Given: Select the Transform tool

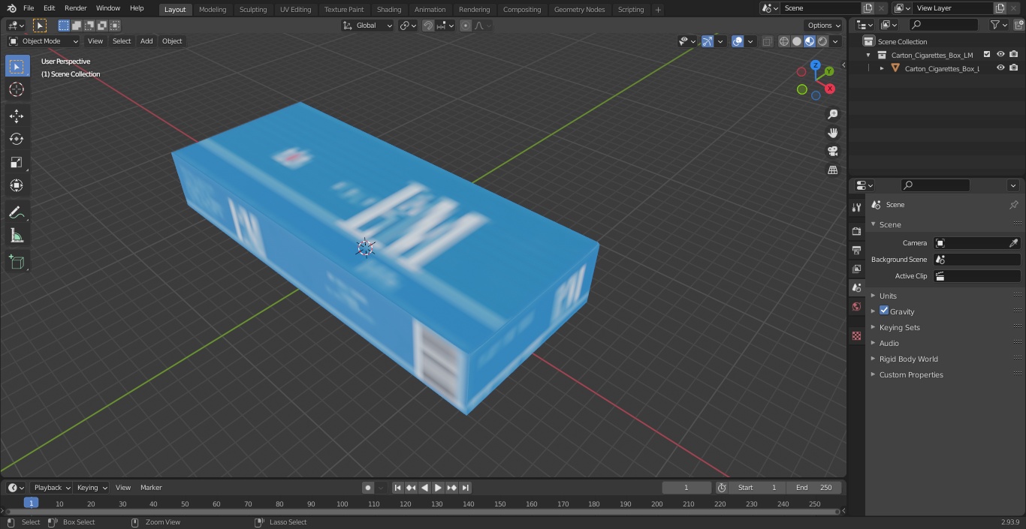Looking at the screenshot, I should click(17, 185).
